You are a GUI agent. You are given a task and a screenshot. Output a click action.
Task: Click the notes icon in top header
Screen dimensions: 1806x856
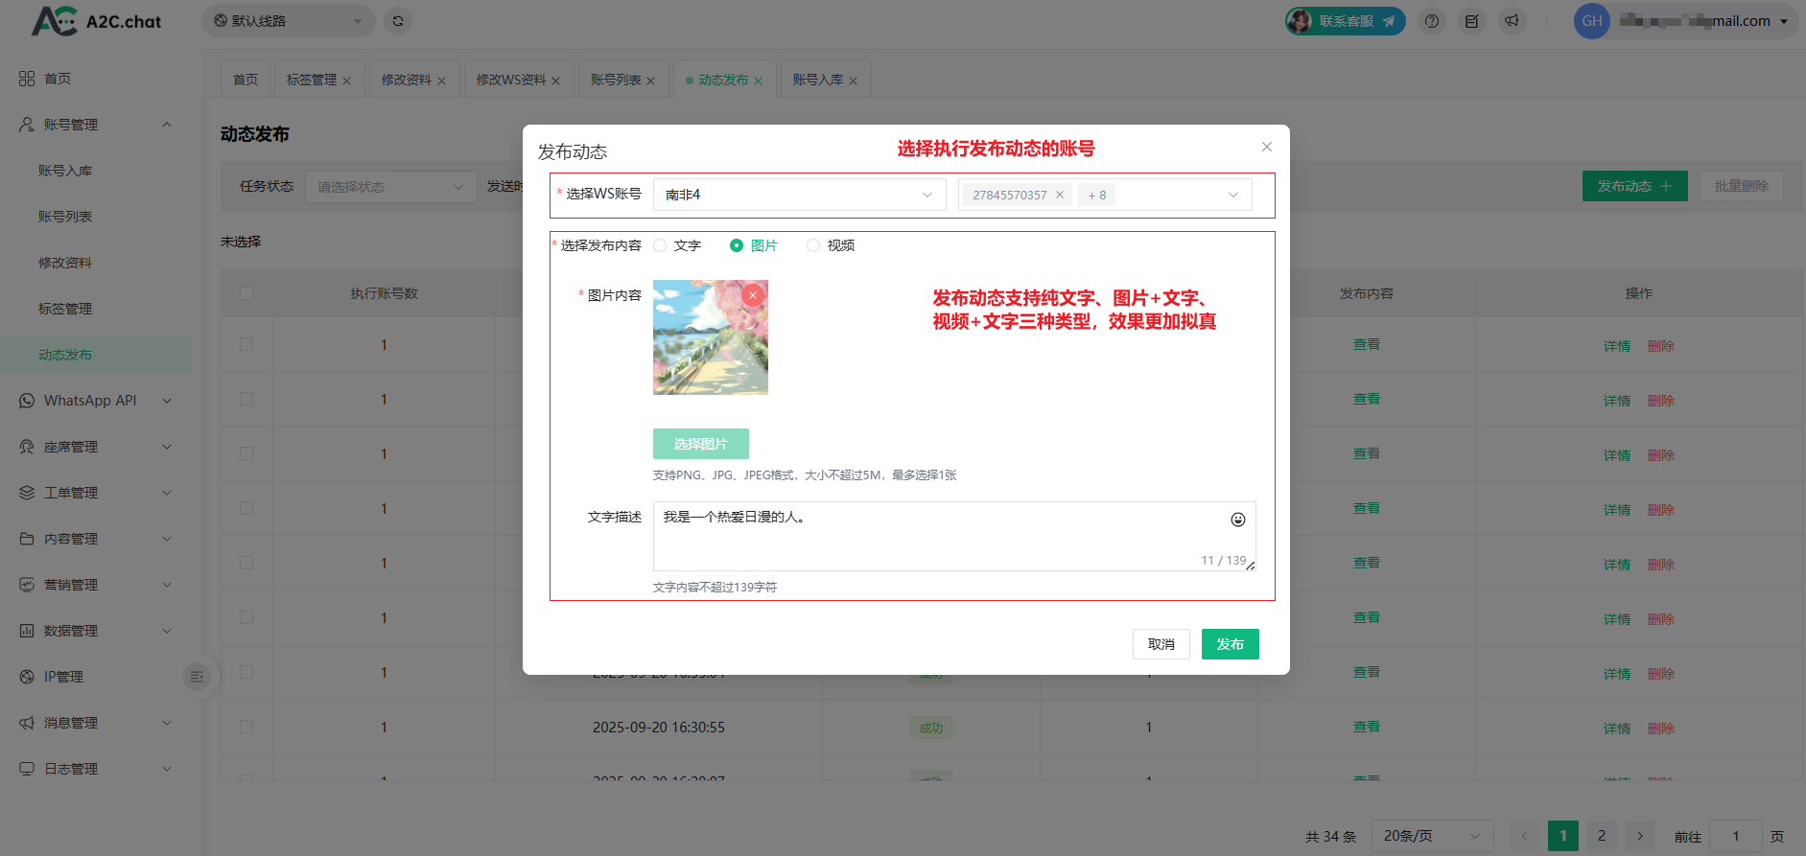1472,21
